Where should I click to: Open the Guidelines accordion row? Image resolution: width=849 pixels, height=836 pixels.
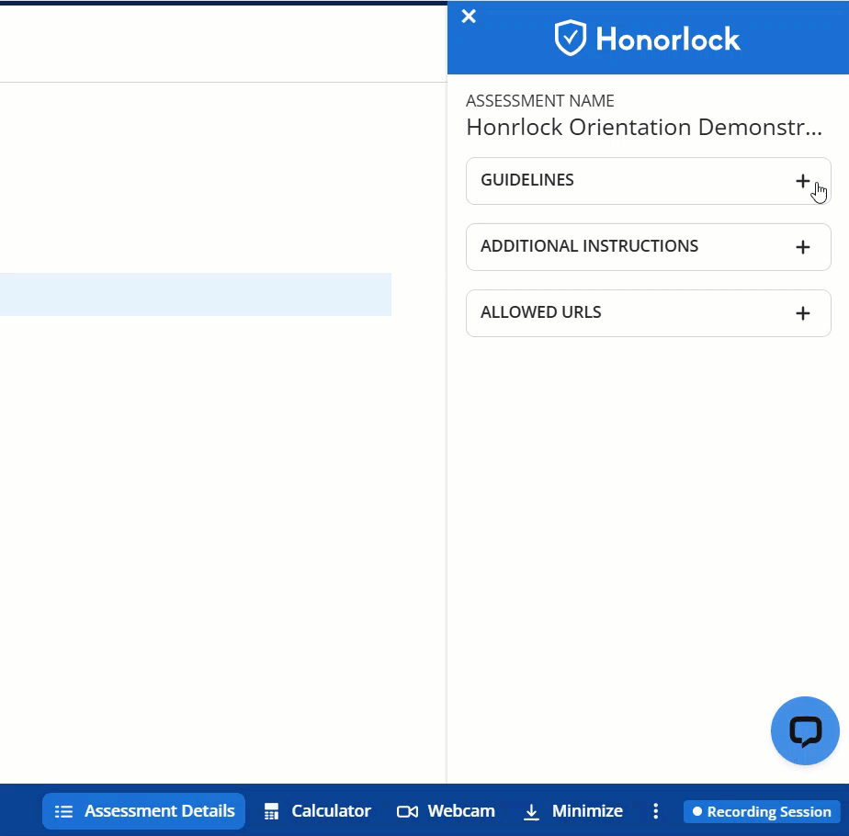coord(648,181)
